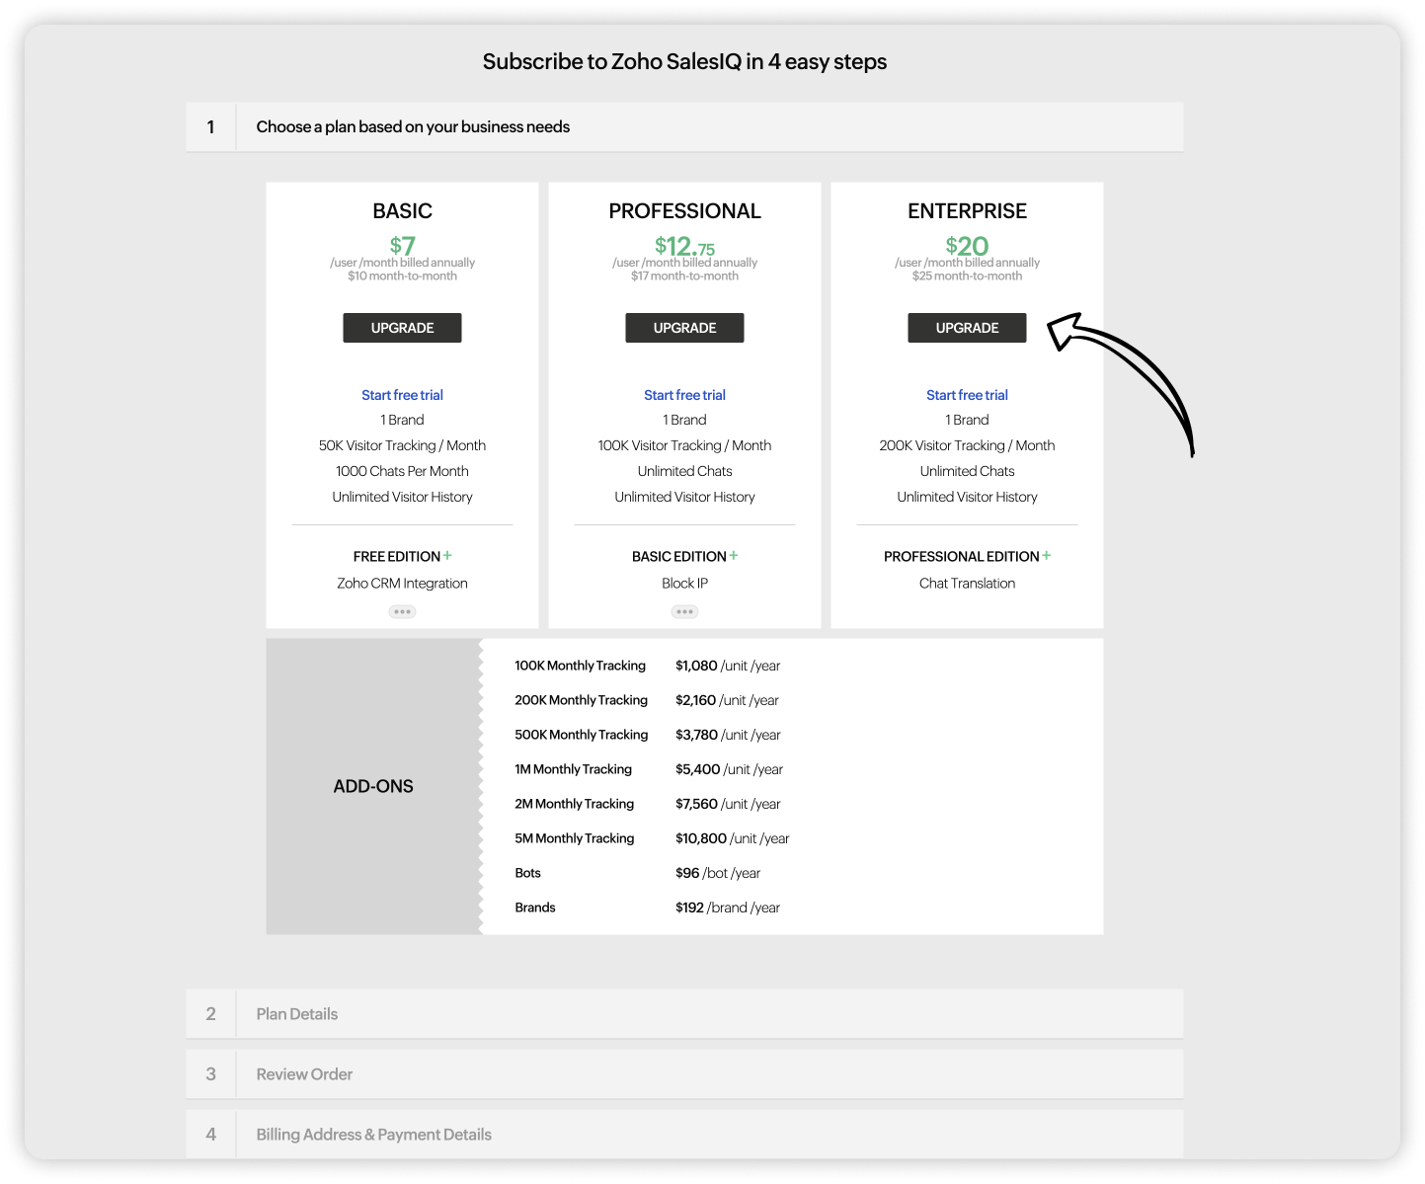Viewport: 1425px width, 1184px height.
Task: Click the green plus beside FREE EDITION
Action: (447, 556)
